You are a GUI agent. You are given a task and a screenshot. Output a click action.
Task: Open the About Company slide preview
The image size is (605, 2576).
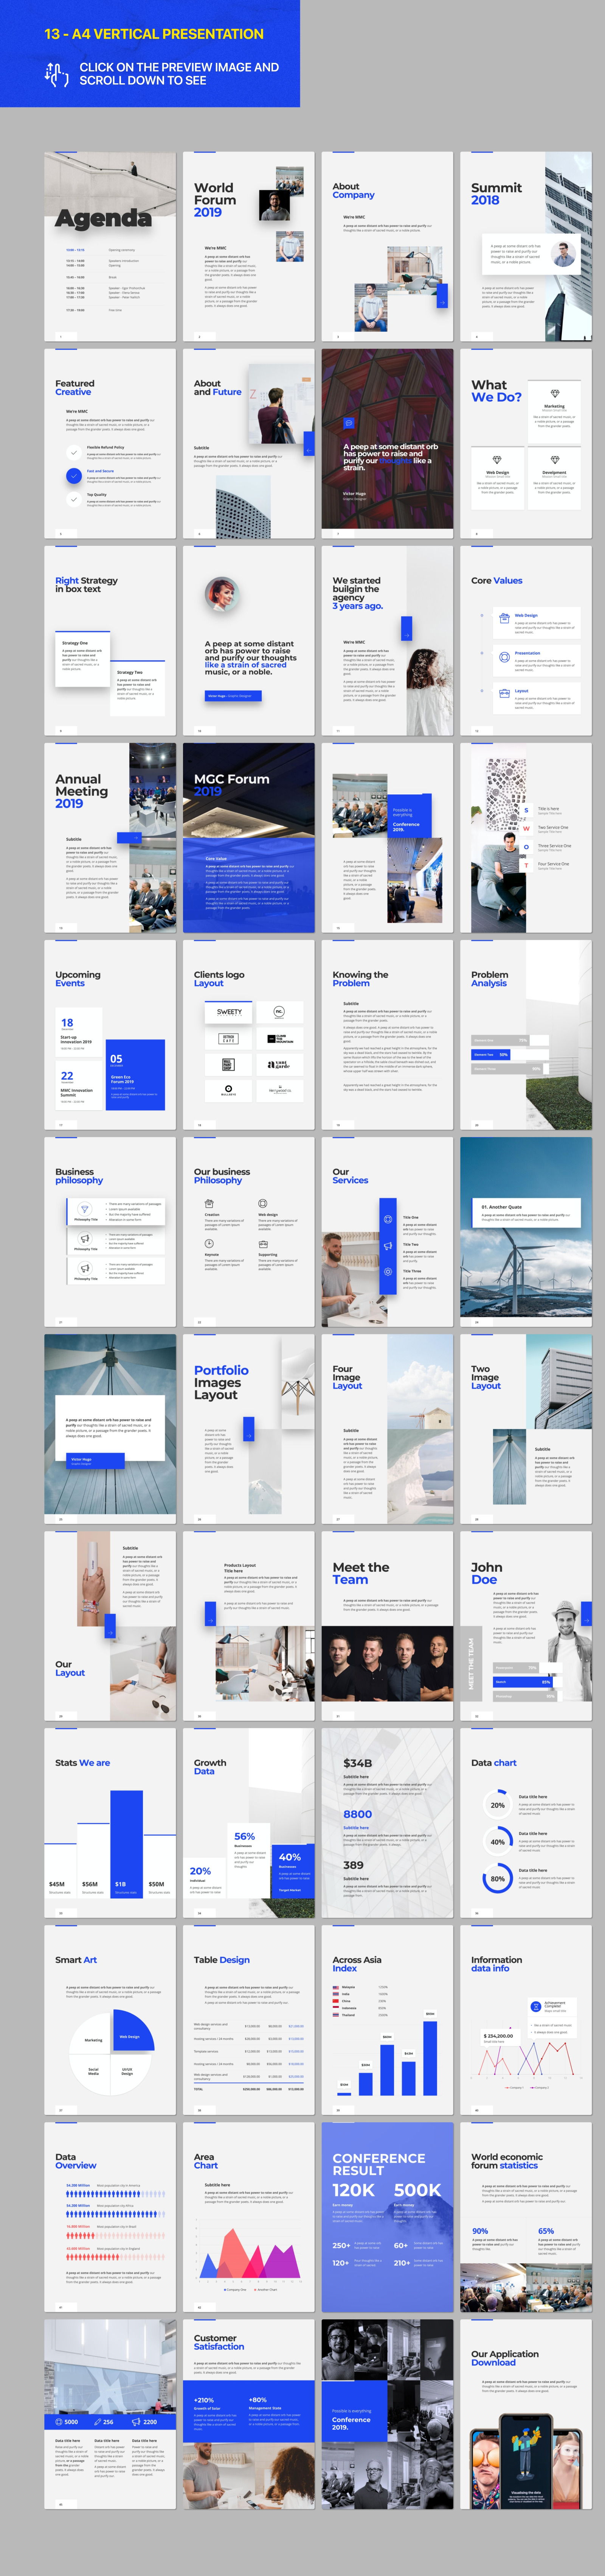point(387,247)
